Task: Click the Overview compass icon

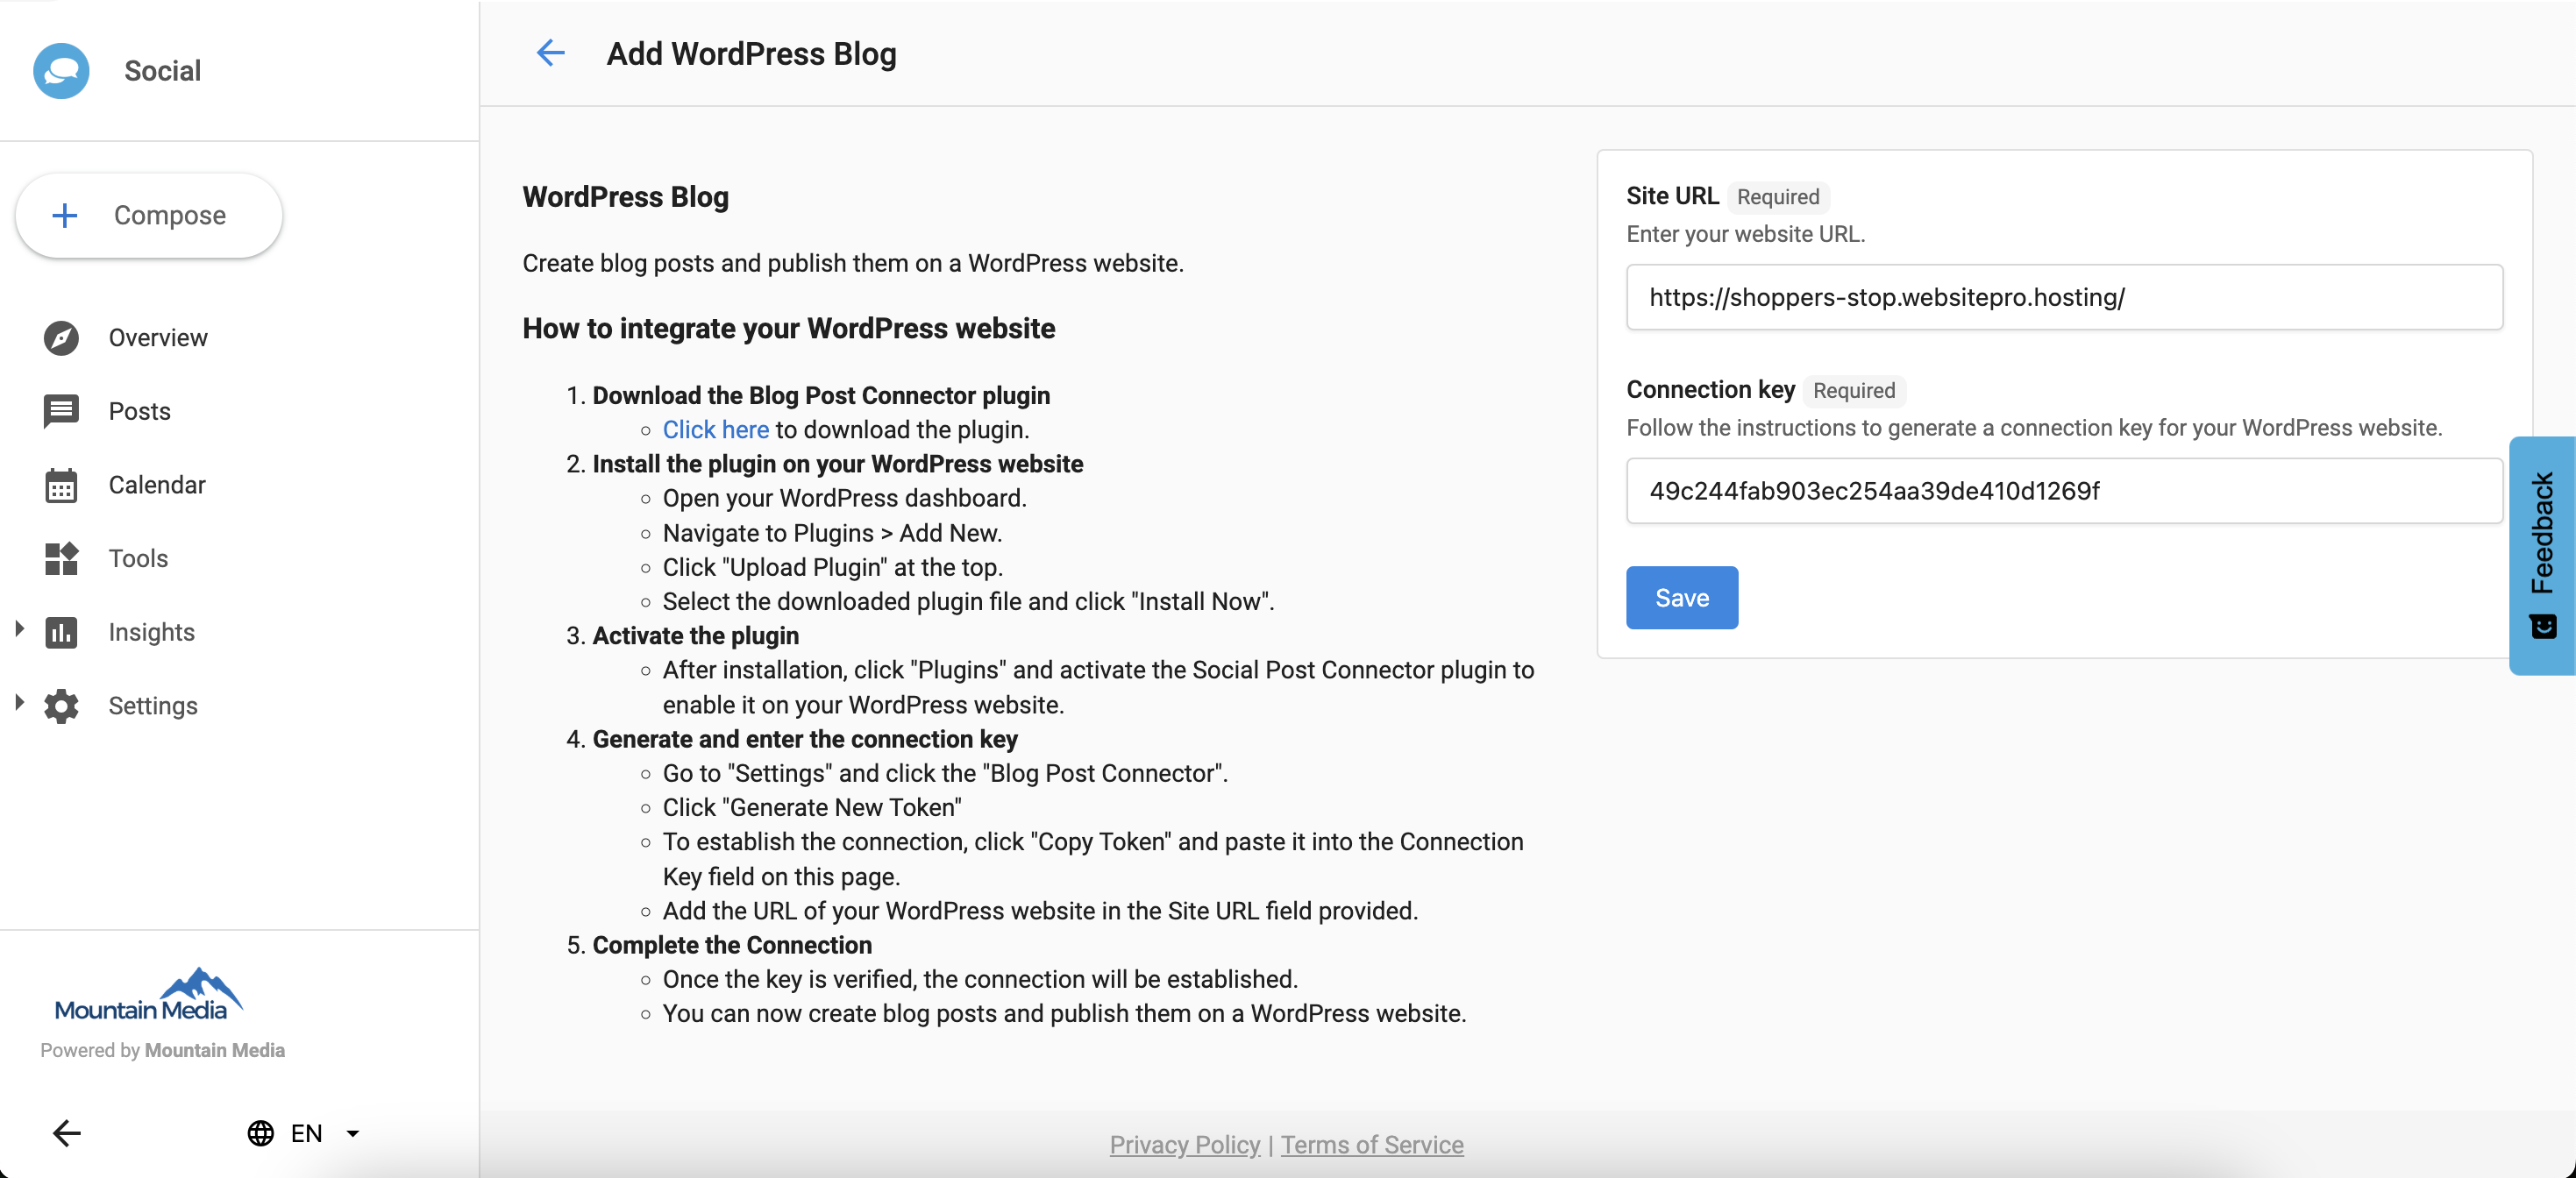Action: pos(61,338)
